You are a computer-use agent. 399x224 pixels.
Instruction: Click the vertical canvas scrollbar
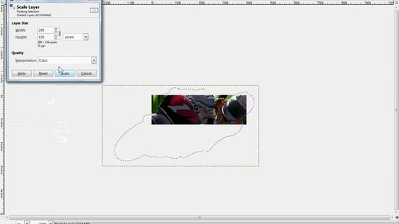coord(397,110)
